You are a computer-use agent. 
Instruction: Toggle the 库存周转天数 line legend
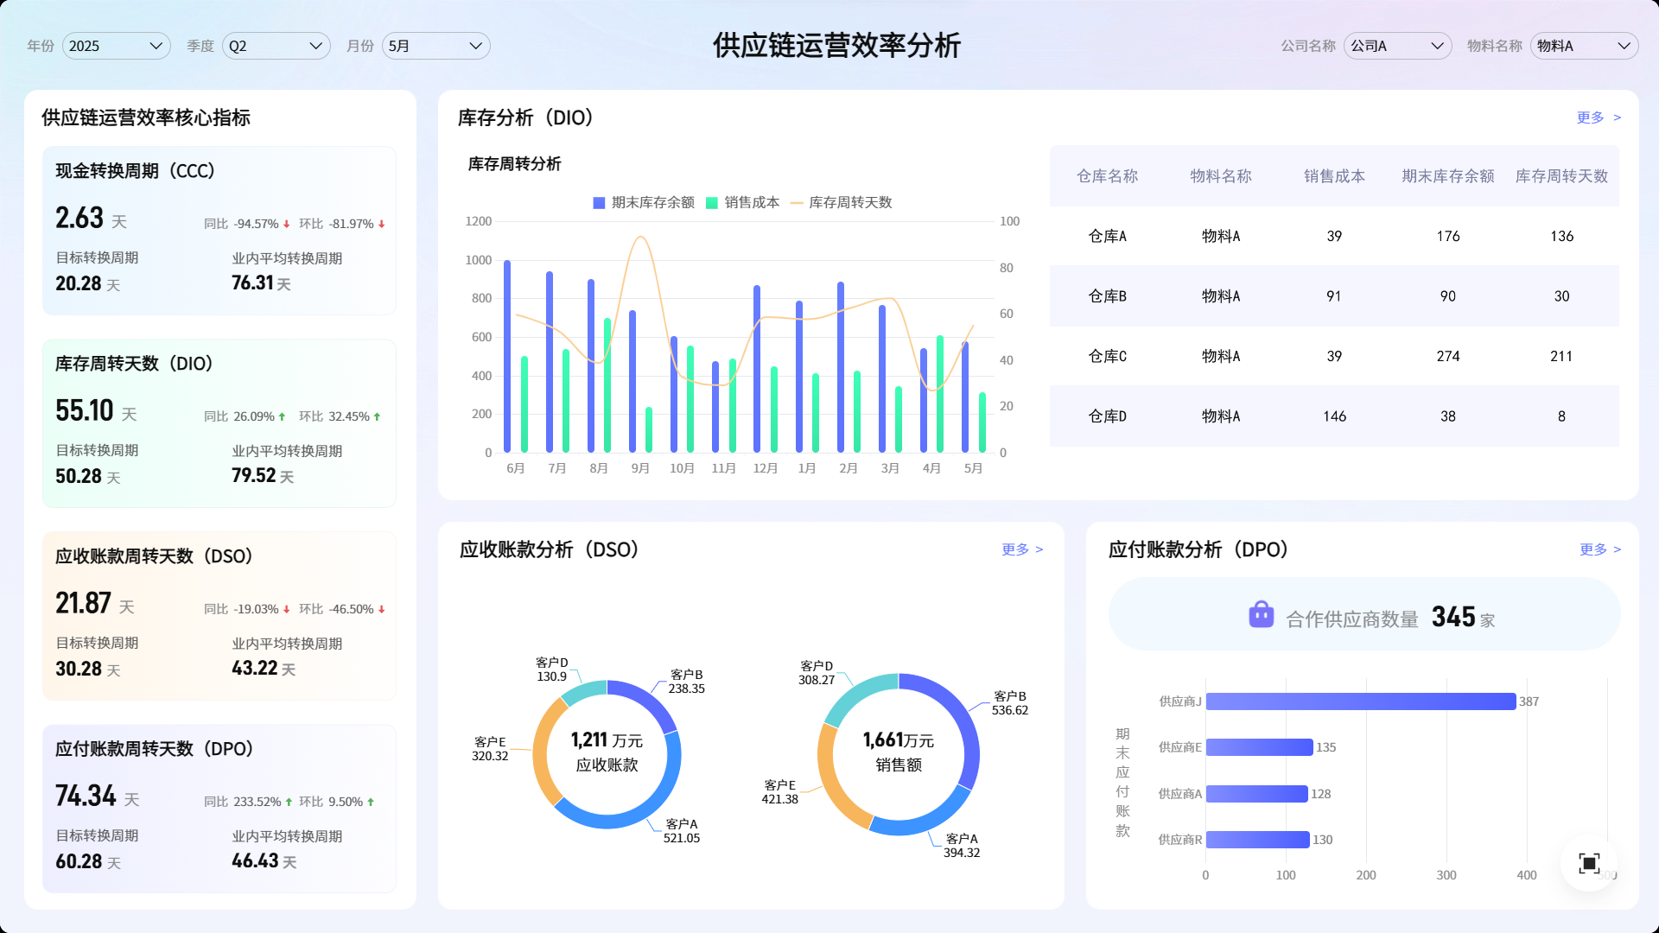click(841, 203)
